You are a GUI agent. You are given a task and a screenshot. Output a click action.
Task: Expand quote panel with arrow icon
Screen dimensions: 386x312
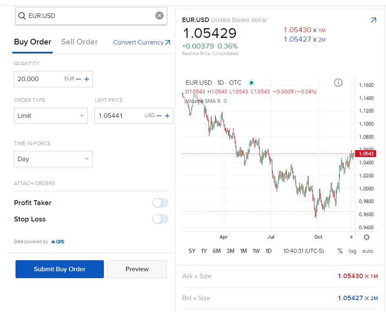373,20
